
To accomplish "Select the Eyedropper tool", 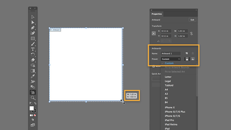I will pos(33,76).
